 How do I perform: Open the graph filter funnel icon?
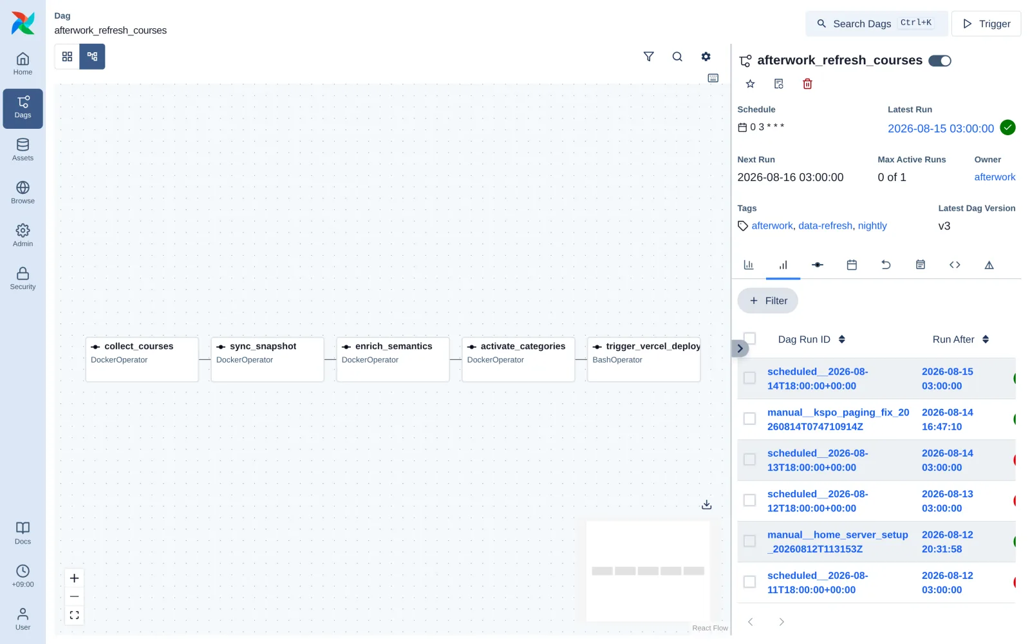pyautogui.click(x=649, y=57)
